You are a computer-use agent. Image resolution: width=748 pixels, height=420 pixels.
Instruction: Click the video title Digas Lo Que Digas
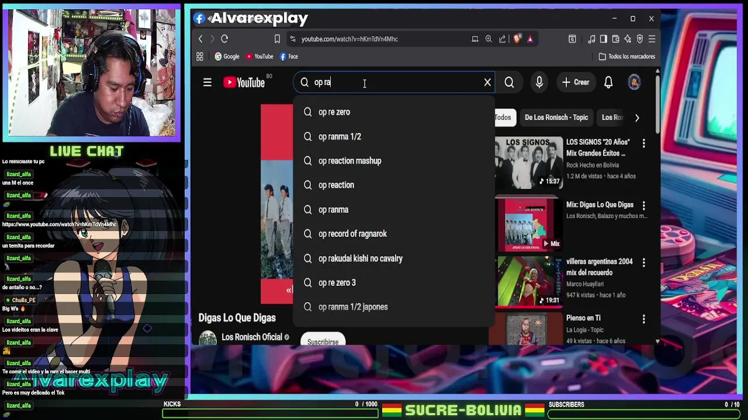237,318
